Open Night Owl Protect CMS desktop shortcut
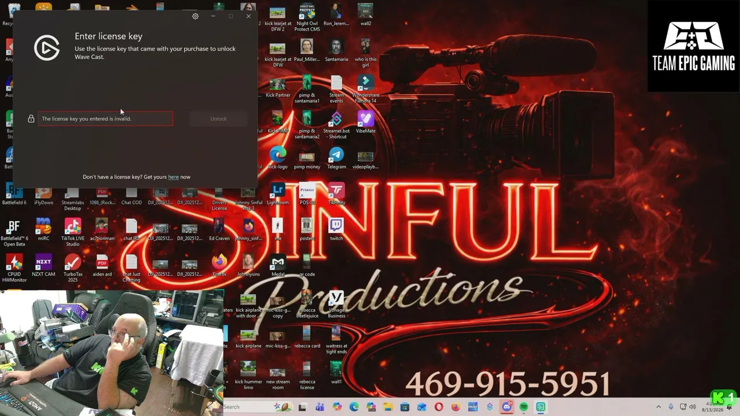 coord(307,17)
